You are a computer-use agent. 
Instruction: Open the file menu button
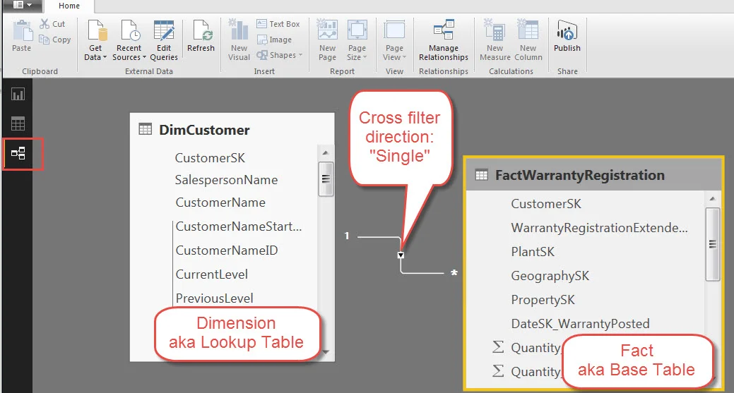point(22,5)
